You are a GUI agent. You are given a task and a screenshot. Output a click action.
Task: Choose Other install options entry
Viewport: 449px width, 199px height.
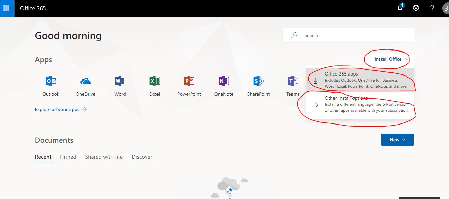click(360, 104)
